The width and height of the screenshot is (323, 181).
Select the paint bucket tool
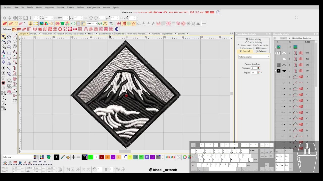68,157
